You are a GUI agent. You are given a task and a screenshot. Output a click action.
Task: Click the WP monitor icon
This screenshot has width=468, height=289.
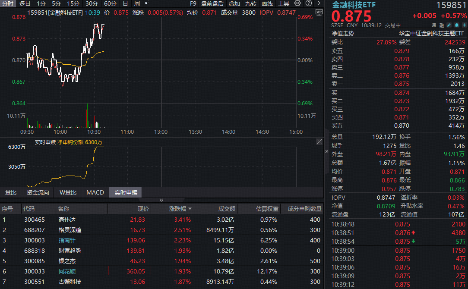point(319,13)
